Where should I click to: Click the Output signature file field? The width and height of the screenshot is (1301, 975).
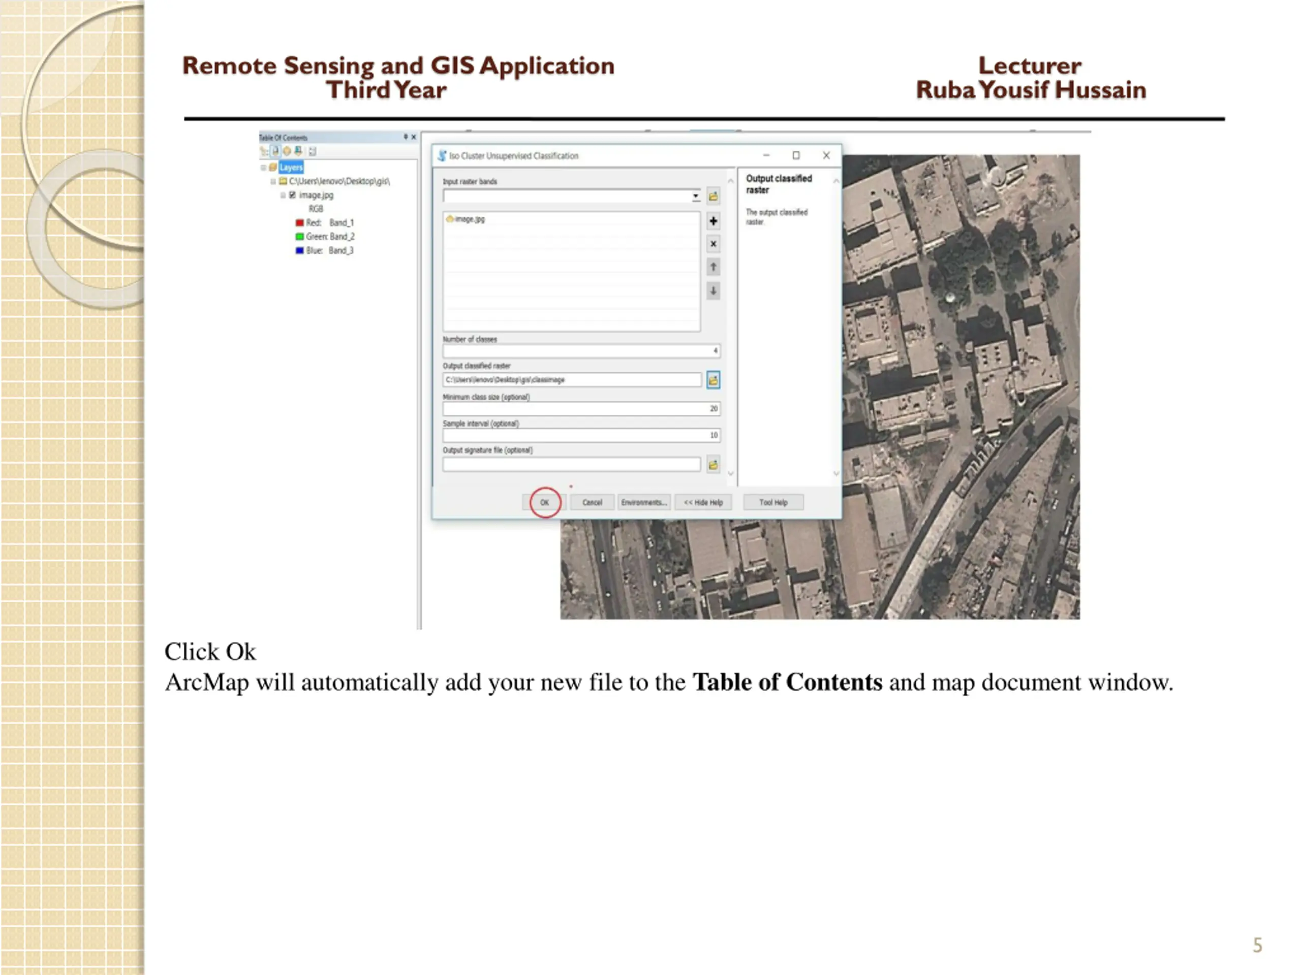tap(572, 465)
